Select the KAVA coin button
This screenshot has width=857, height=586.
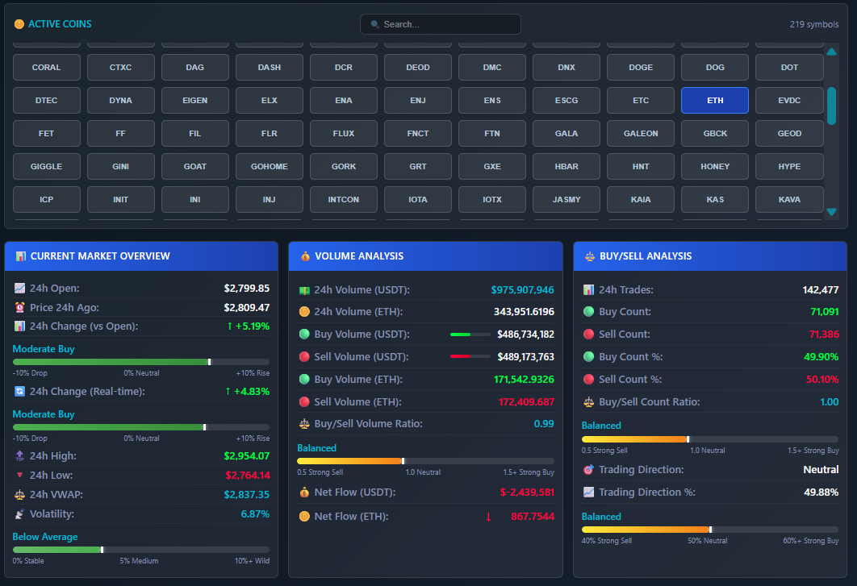789,199
